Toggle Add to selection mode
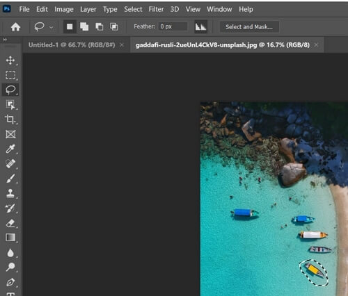Image resolution: width=348 pixels, height=296 pixels. (84, 27)
